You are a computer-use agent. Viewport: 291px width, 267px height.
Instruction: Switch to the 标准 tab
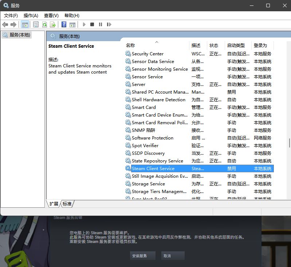click(x=67, y=204)
